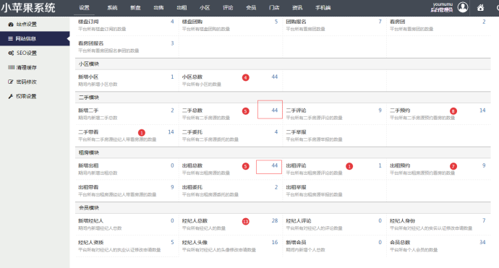Image resolution: width=499 pixels, height=268 pixels.
Task: Click the 经纪人头像 count 16
Action: 275,242
